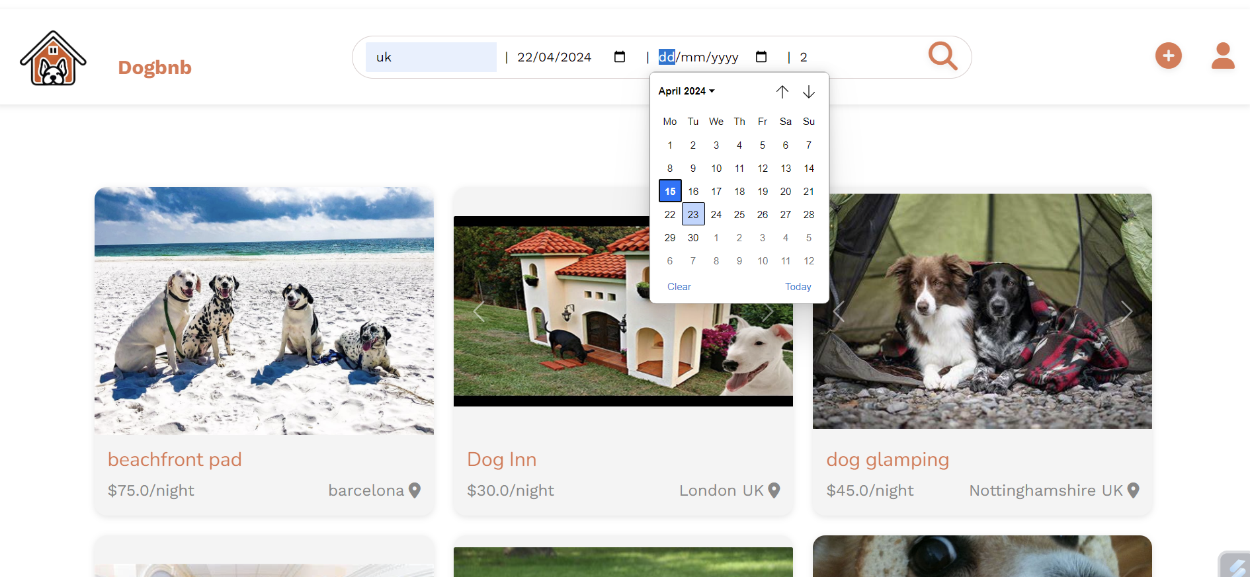1250x577 pixels.
Task: Expand the April 2024 month selector
Action: coord(687,91)
